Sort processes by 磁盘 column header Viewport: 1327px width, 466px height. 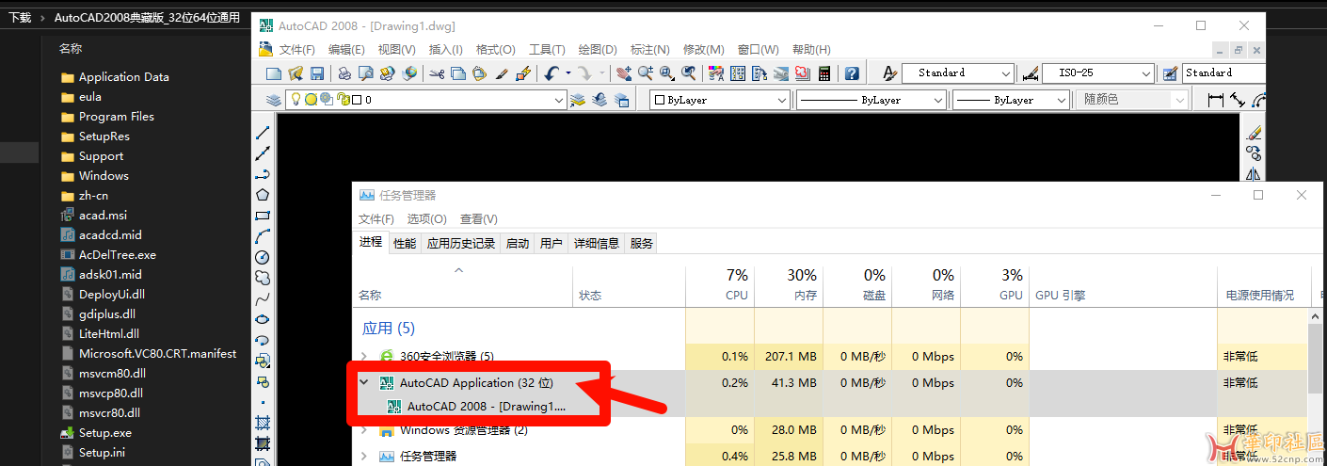point(857,284)
